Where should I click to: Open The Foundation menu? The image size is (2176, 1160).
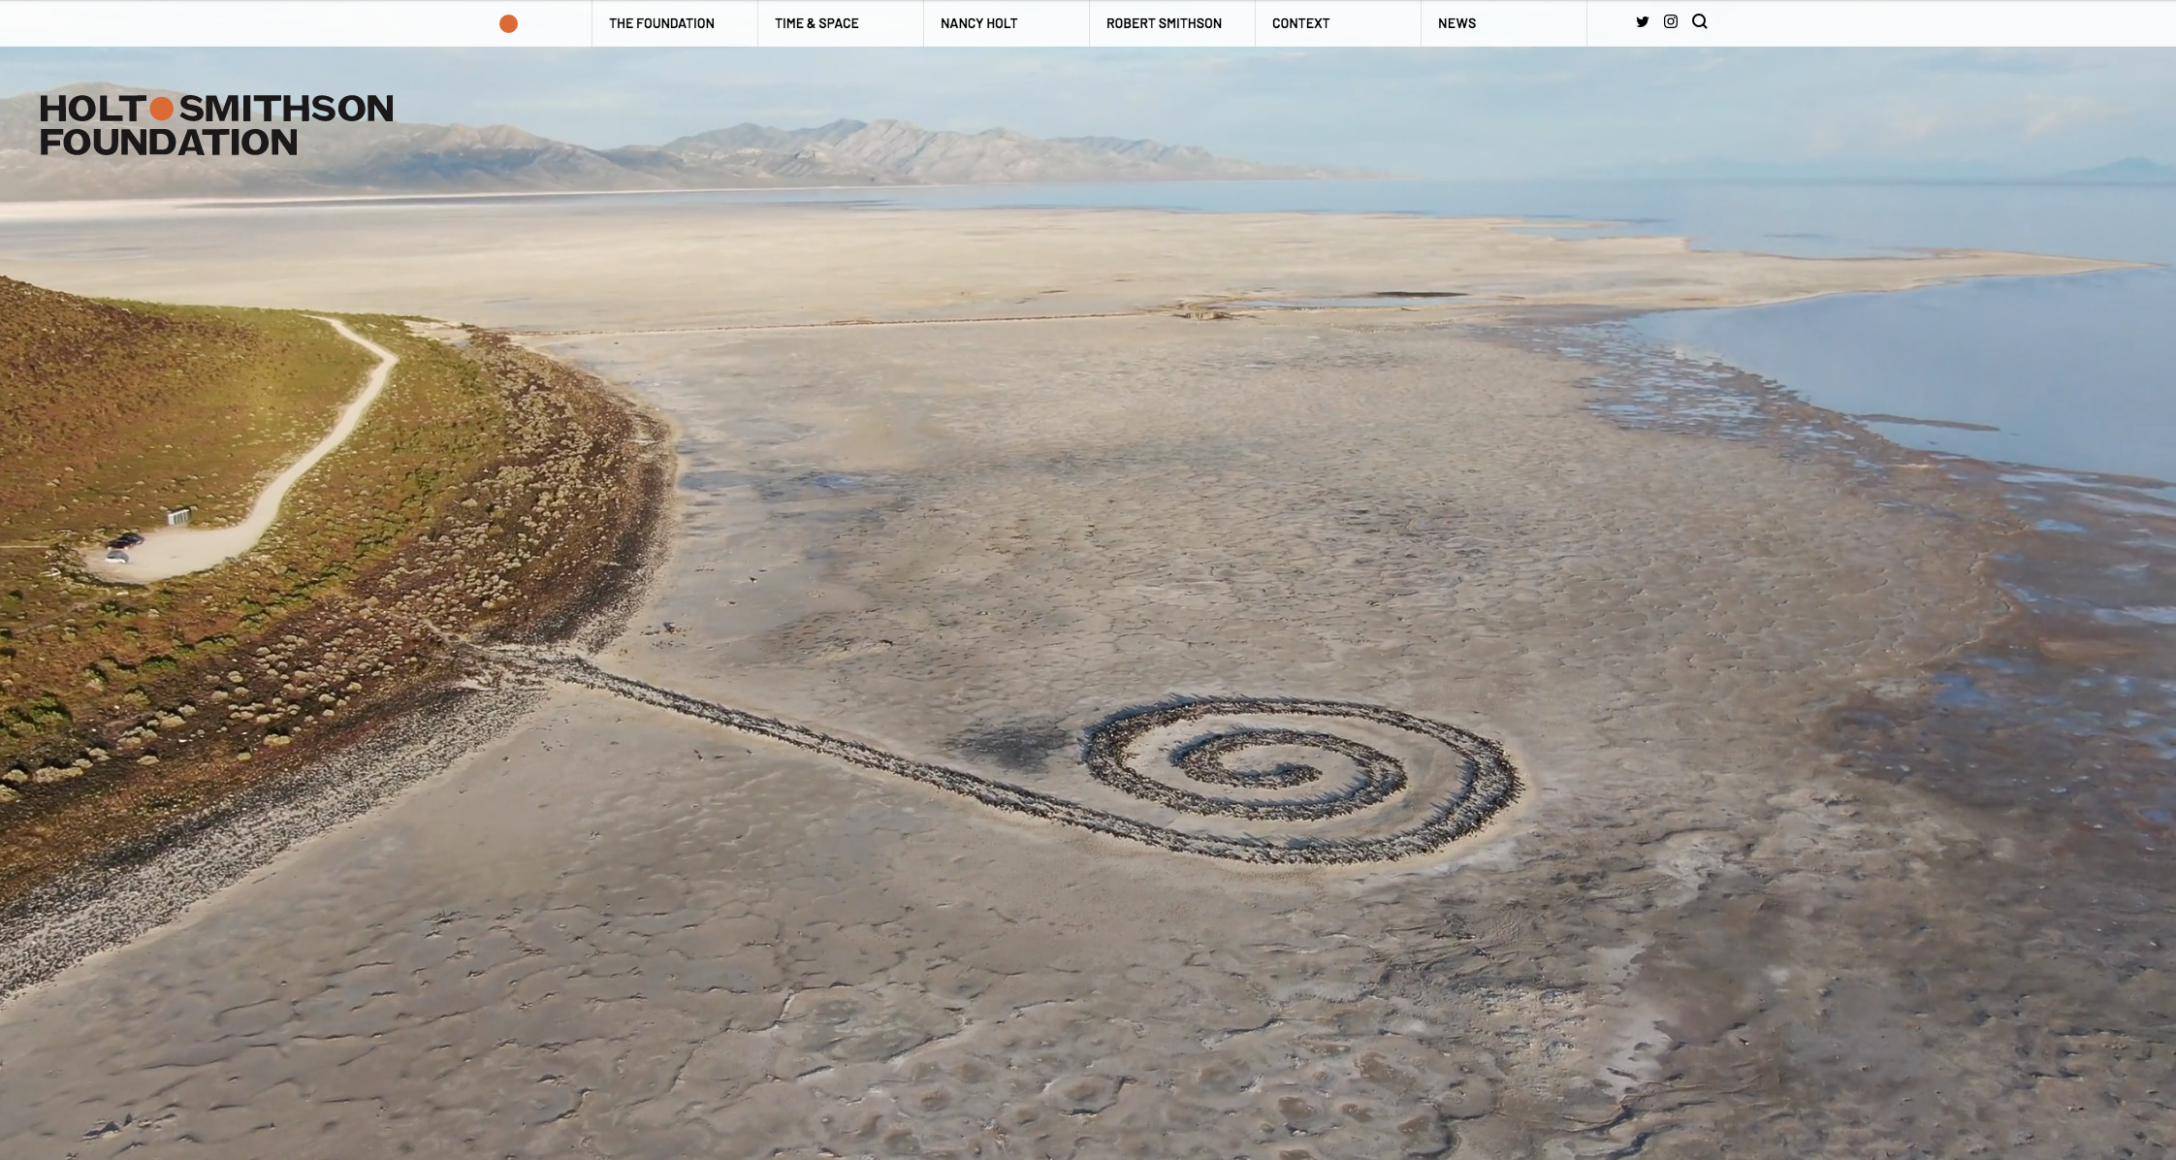click(x=661, y=23)
